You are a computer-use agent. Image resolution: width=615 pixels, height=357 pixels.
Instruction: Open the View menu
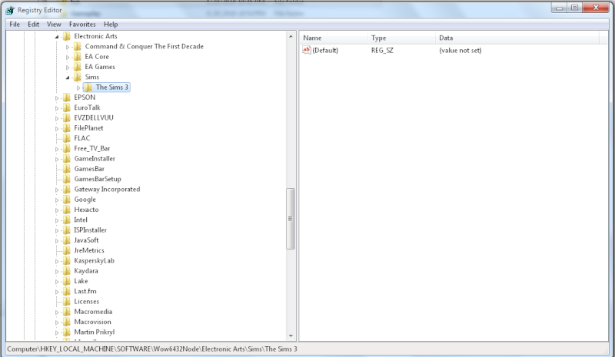click(x=54, y=25)
